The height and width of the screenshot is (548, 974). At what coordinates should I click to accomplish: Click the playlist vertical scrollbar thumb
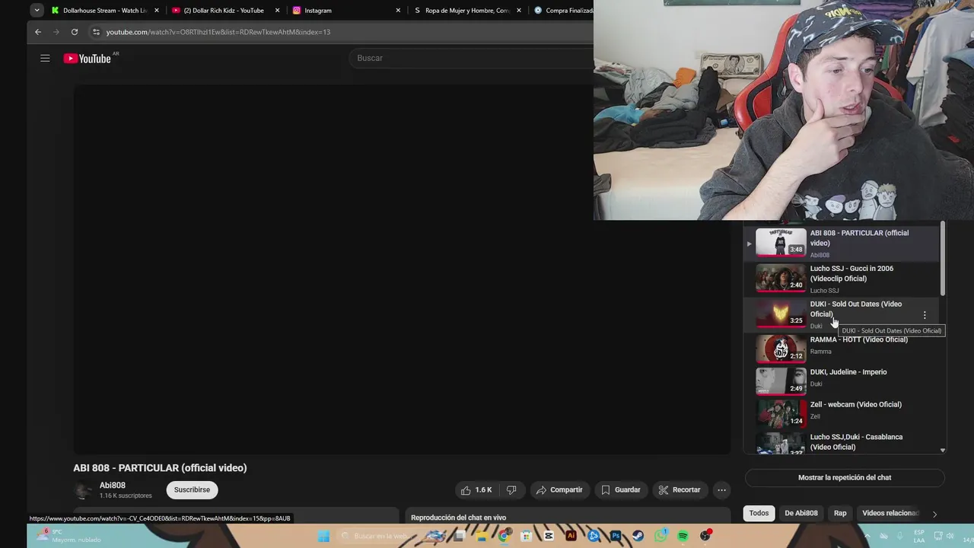click(943, 259)
